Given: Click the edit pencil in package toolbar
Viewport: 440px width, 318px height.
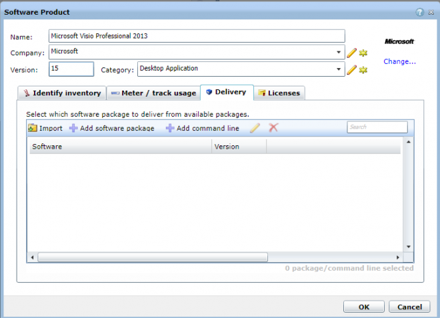Looking at the screenshot, I should tap(255, 128).
